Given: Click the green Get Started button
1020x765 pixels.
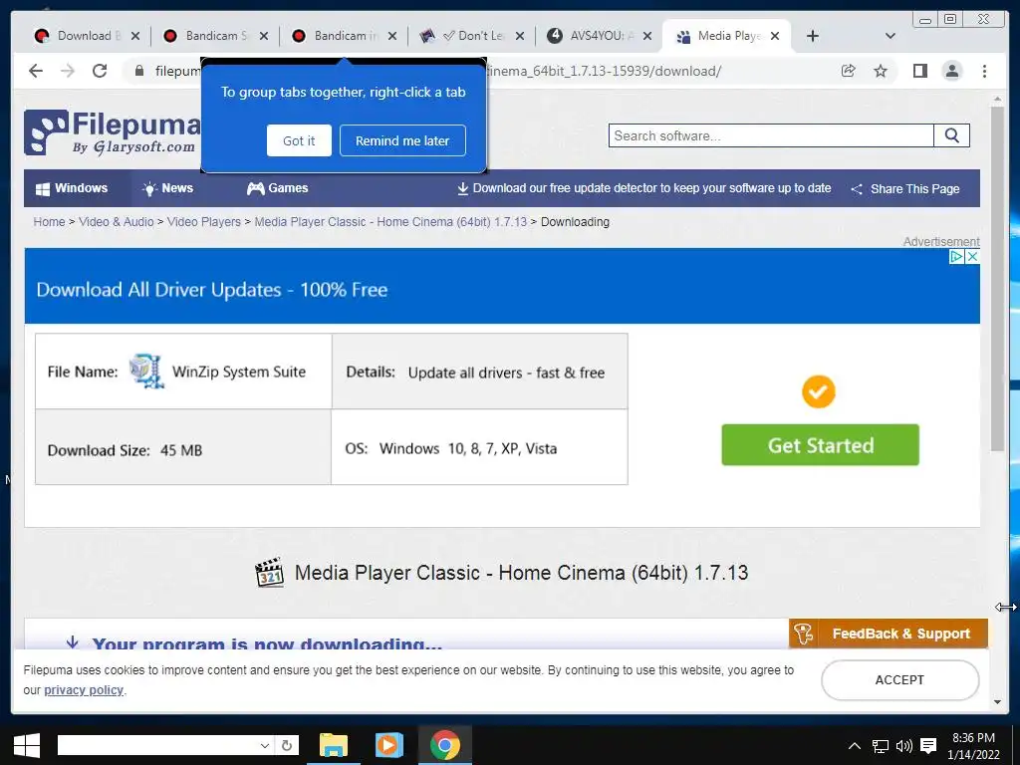Looking at the screenshot, I should 821,445.
